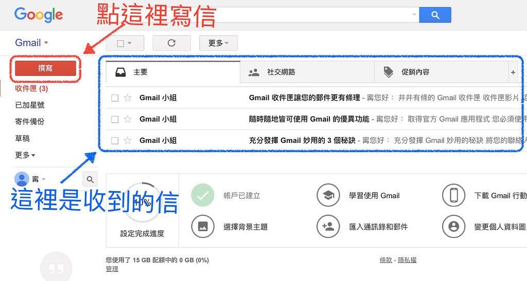This screenshot has height=281, width=527.
Task: Star the 收件匣讓您的郵件更有條理 email
Action: point(128,98)
